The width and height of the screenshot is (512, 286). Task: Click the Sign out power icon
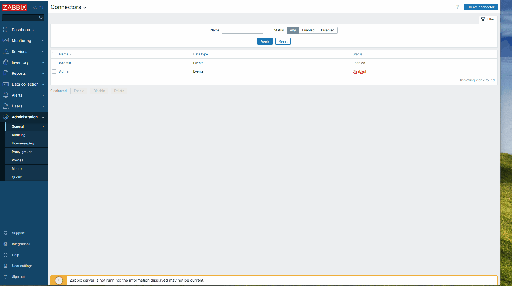5,277
